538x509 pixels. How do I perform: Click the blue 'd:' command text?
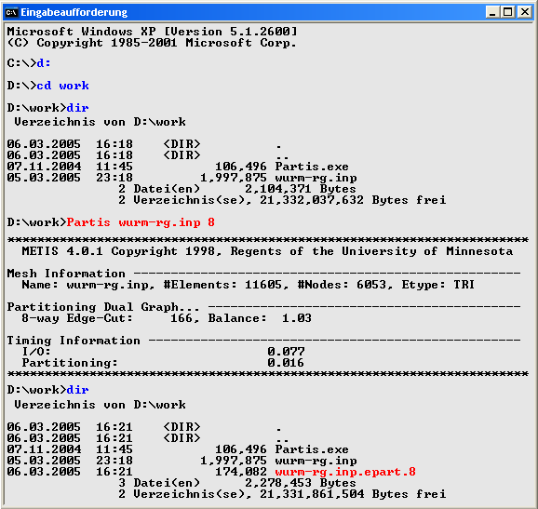coord(44,63)
